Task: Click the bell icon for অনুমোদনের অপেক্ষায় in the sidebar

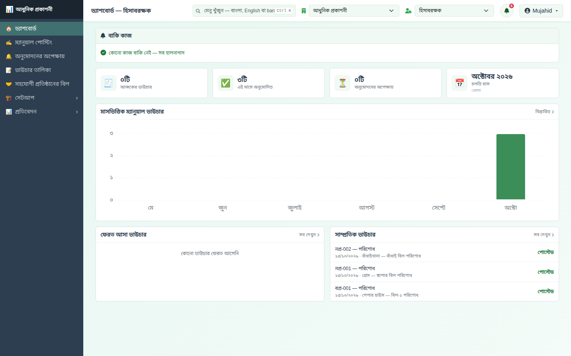Action: pos(9,57)
